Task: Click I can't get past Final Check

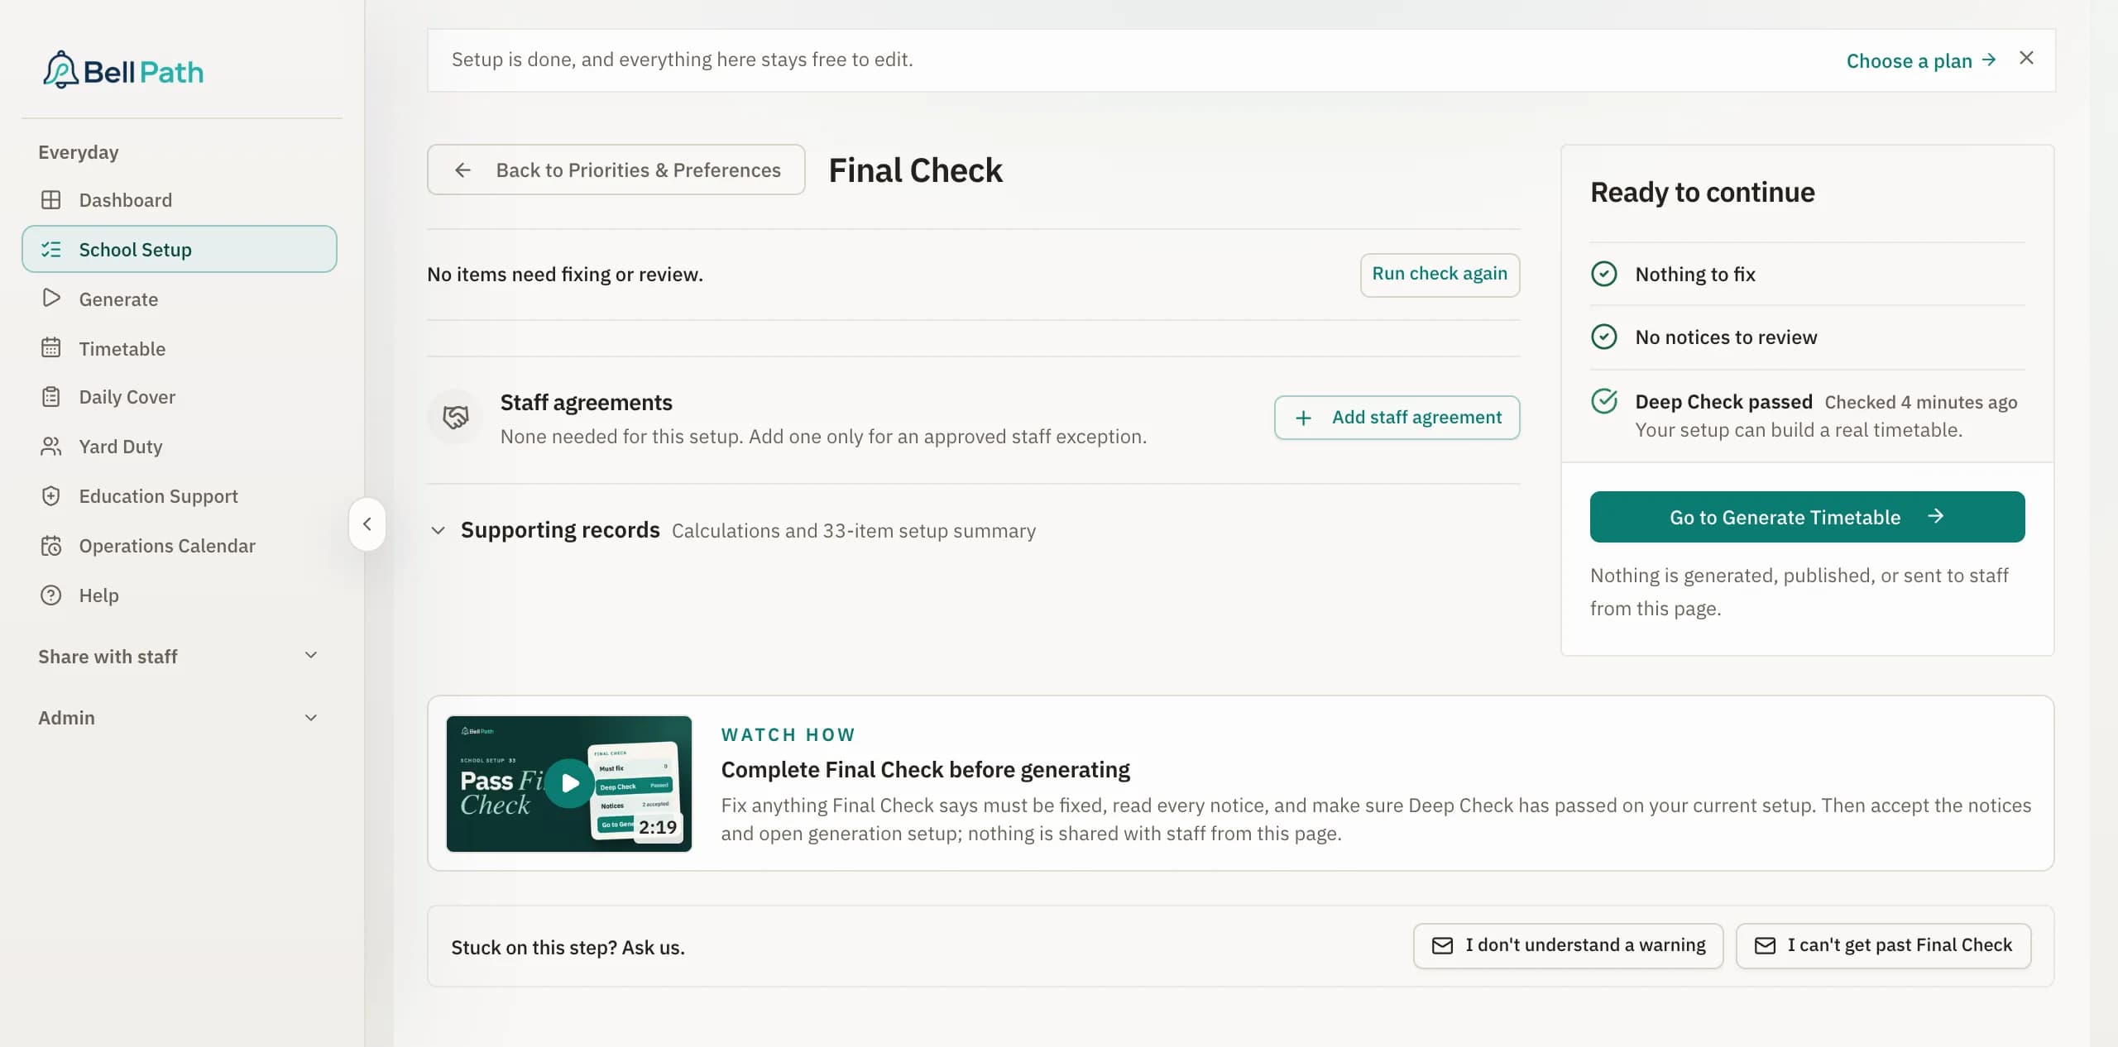Action: (1883, 945)
